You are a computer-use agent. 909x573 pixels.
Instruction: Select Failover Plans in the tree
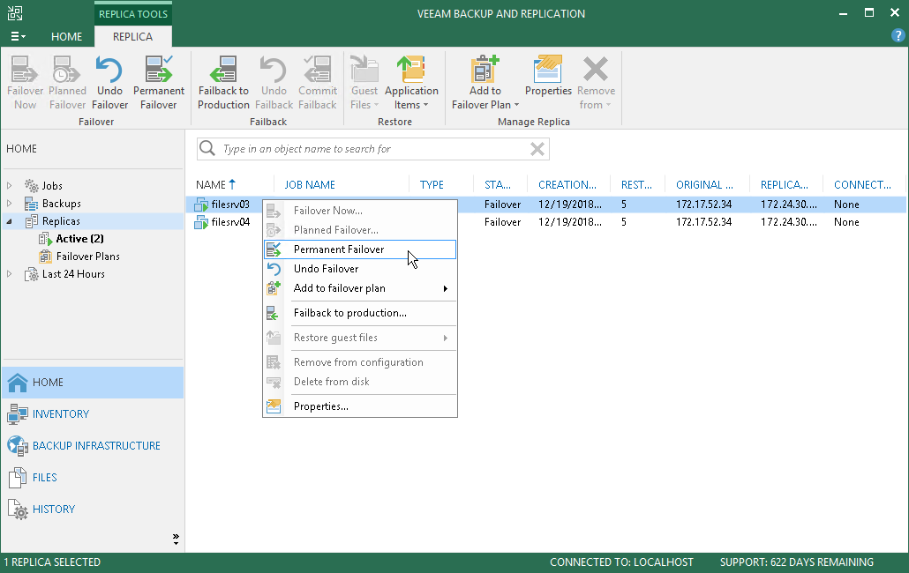87,257
